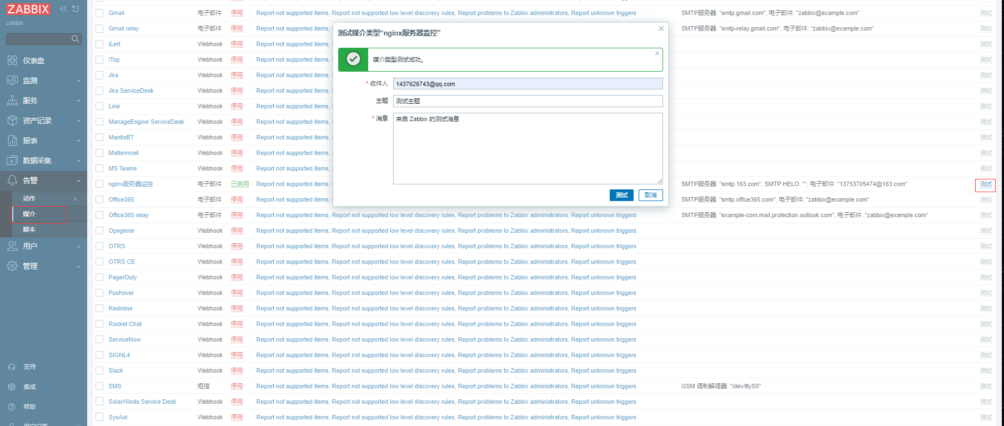Click the dashboard icon next to 仪表盘
Image resolution: width=1004 pixels, height=426 pixels.
coord(12,61)
